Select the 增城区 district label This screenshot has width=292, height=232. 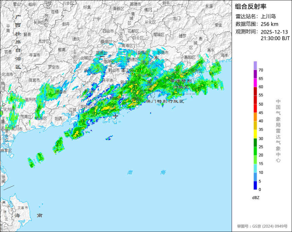click(159, 35)
